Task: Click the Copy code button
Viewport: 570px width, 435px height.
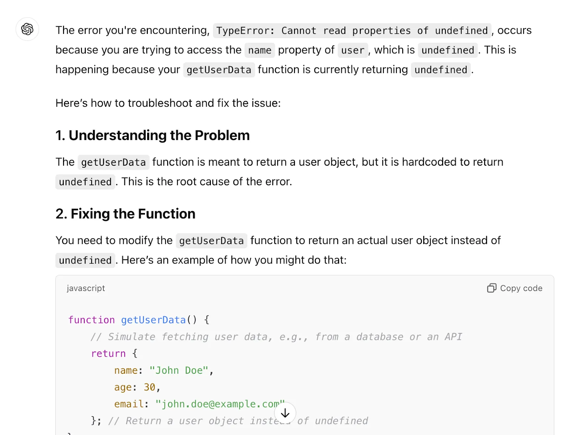Action: (x=515, y=288)
